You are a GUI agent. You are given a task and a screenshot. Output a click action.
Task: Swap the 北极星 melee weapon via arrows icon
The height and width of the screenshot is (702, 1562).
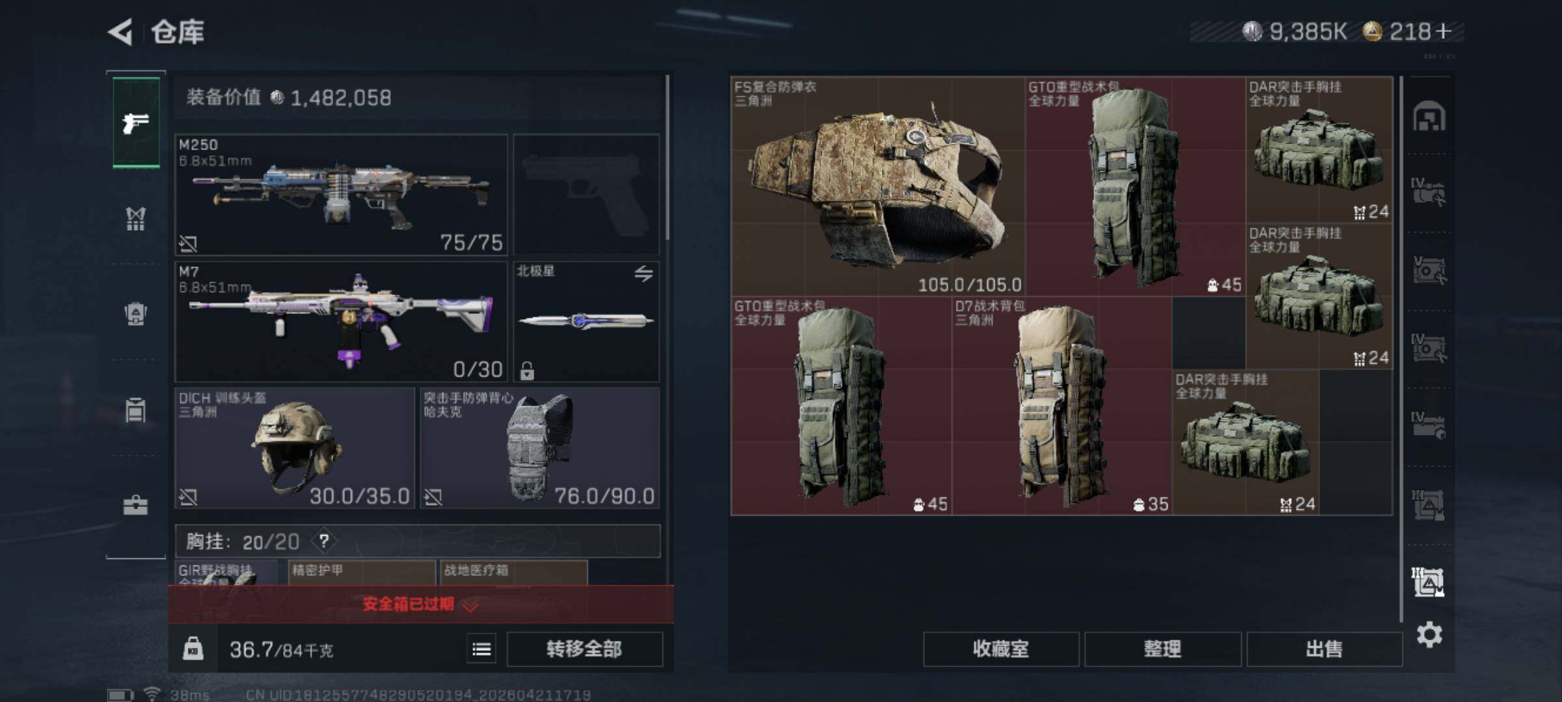click(x=643, y=274)
